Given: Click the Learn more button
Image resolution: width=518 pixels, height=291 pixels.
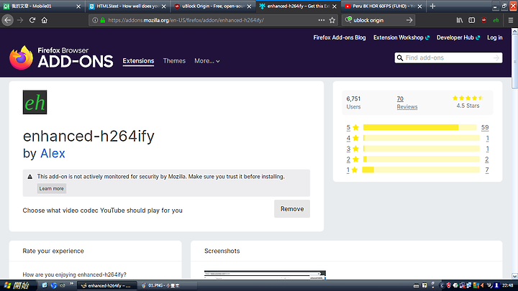Looking at the screenshot, I should 52,189.
